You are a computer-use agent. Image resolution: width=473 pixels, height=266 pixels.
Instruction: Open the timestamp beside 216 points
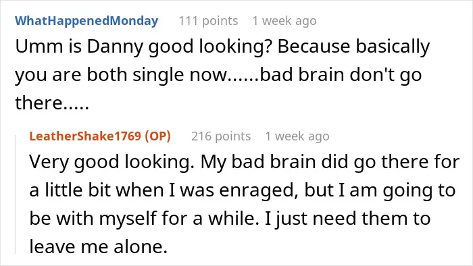(297, 136)
